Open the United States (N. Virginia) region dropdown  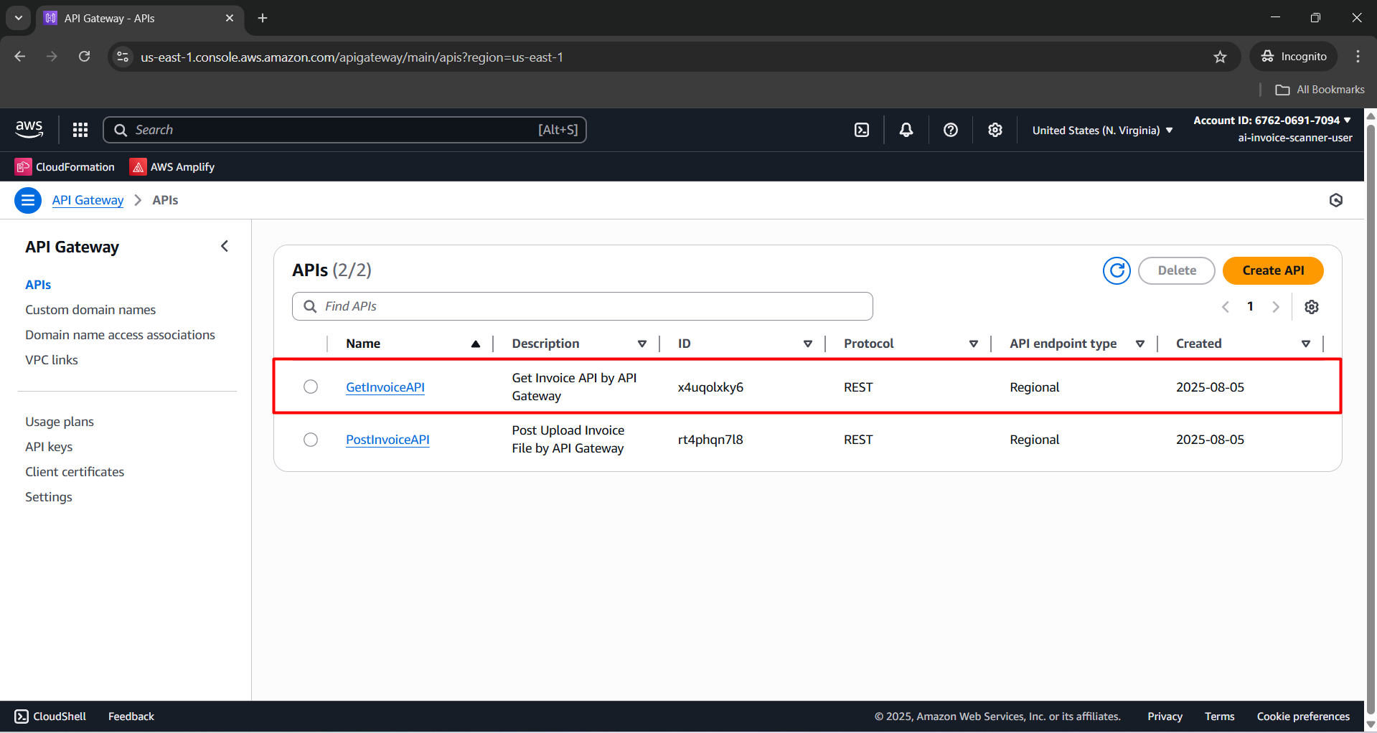1101,130
